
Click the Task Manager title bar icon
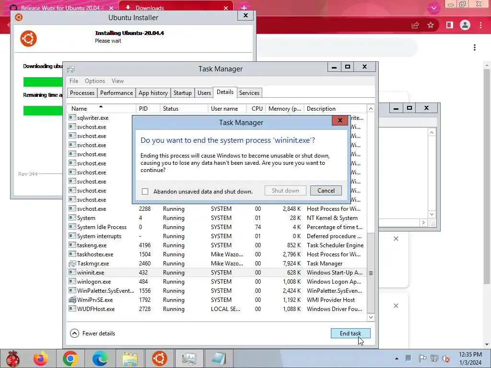(71, 69)
